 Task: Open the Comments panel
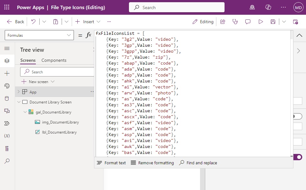pyautogui.click(x=248, y=22)
